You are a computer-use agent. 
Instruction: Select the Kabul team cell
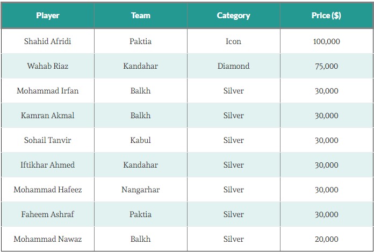pos(140,140)
